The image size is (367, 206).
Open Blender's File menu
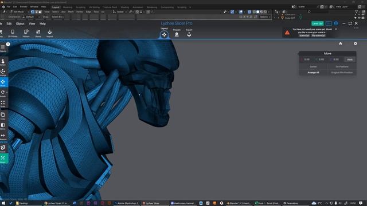click(x=9, y=7)
